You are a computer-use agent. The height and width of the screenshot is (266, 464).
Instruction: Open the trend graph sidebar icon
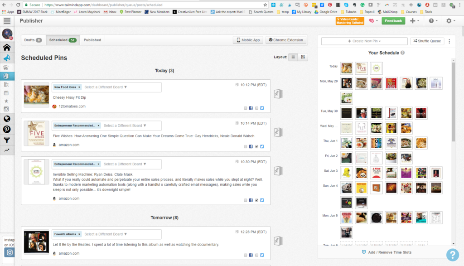coord(7,150)
